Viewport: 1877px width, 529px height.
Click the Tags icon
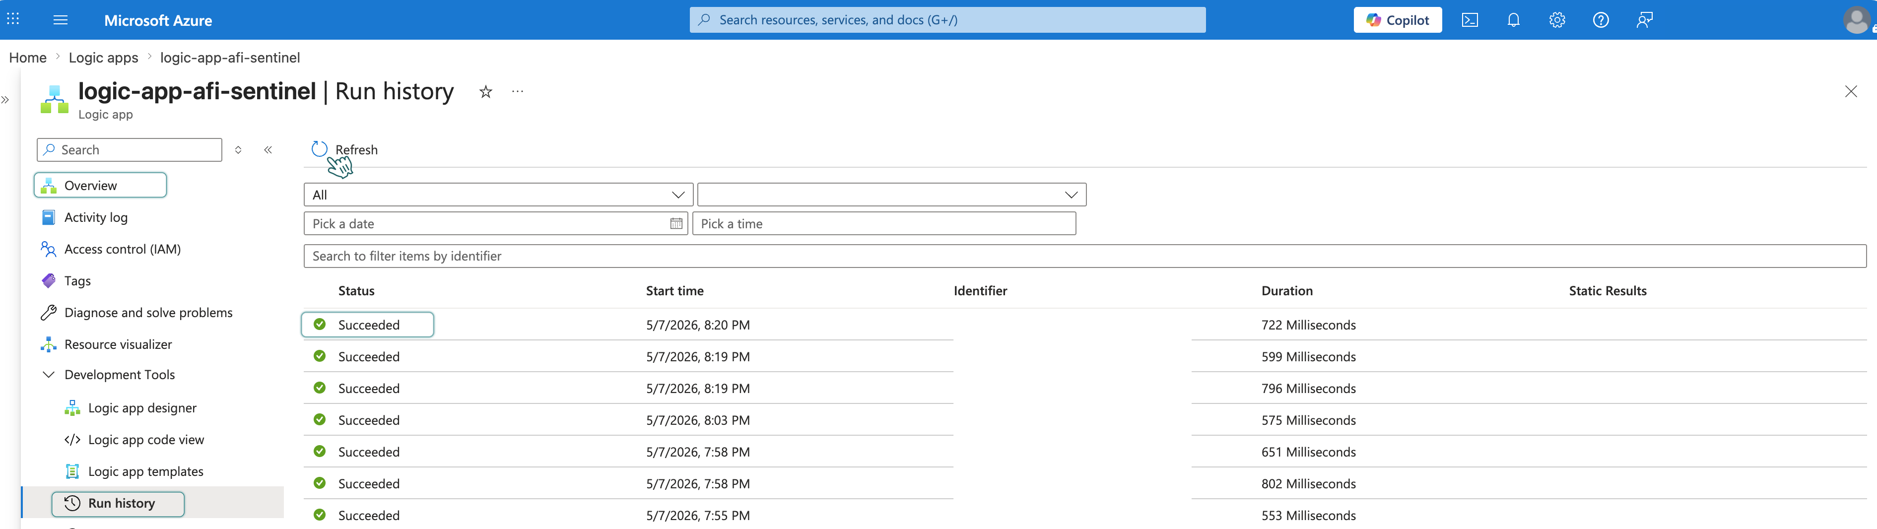point(49,280)
